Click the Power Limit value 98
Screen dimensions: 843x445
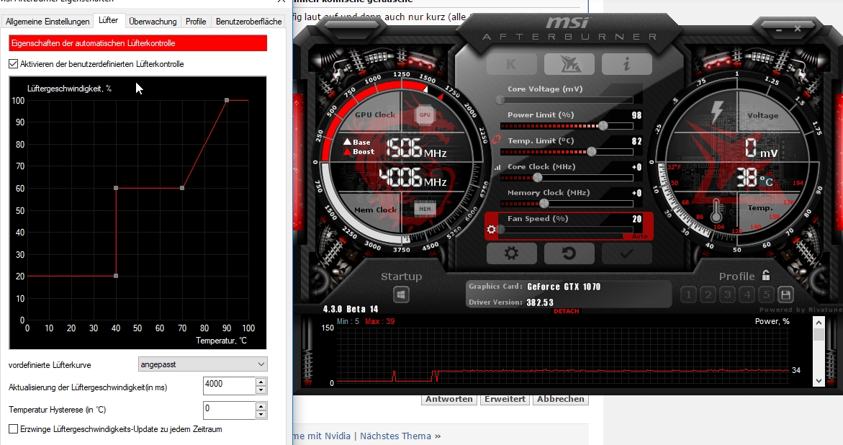[x=636, y=115]
